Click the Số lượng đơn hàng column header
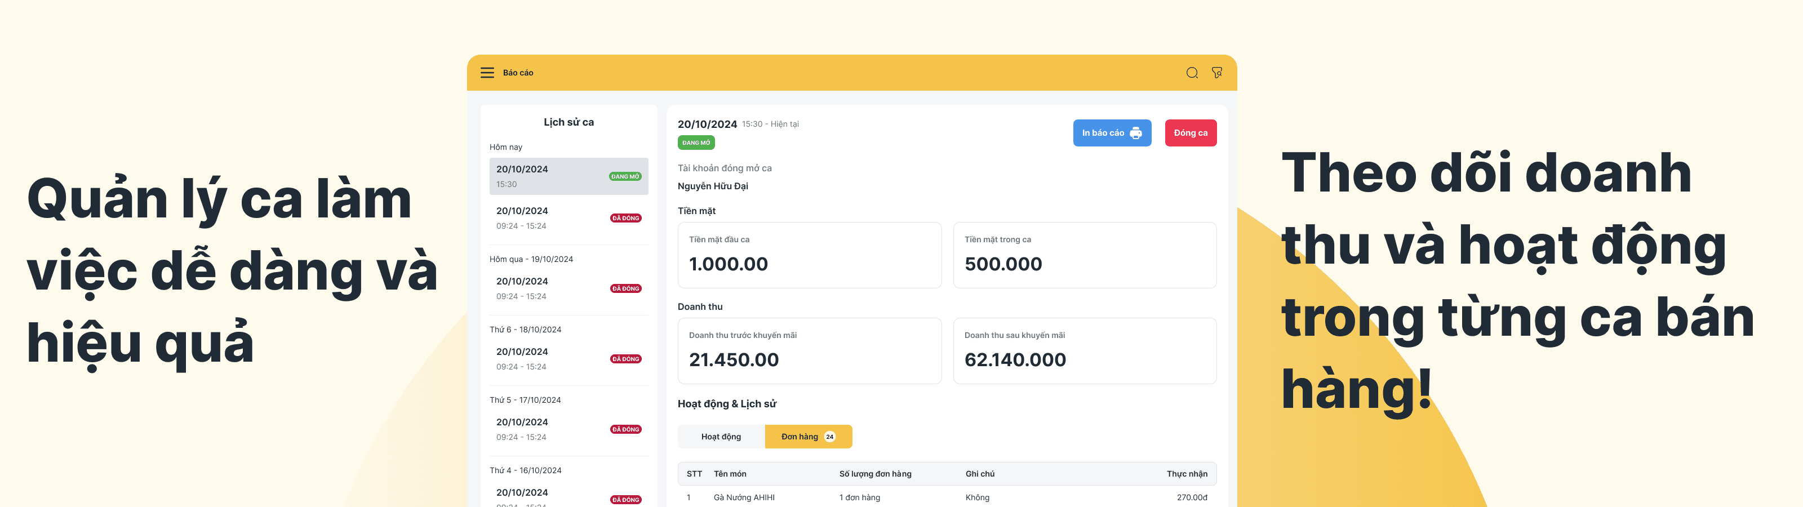Image resolution: width=1803 pixels, height=507 pixels. click(x=875, y=474)
